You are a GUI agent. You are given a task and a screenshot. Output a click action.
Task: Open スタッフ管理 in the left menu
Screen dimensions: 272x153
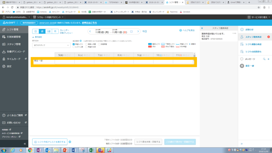[14, 44]
